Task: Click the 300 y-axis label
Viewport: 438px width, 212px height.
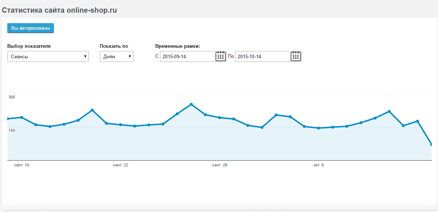Action: (12, 97)
